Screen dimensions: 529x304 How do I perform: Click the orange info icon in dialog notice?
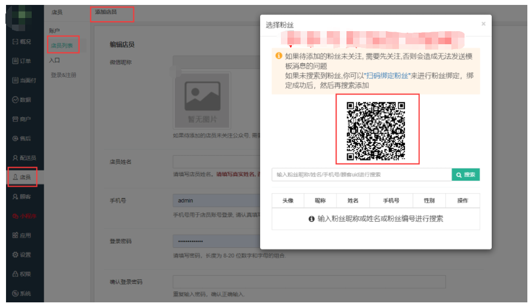(x=279, y=56)
